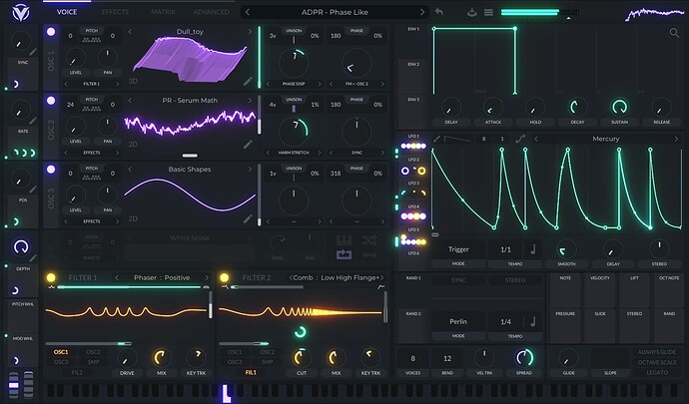
Task: Open OSC 1 wavetable editor pencil
Action: 248,81
